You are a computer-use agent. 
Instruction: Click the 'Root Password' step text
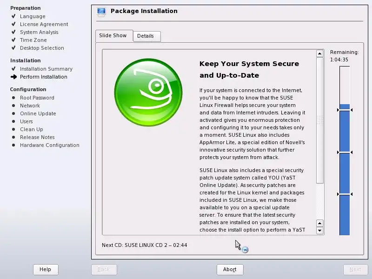click(37, 98)
